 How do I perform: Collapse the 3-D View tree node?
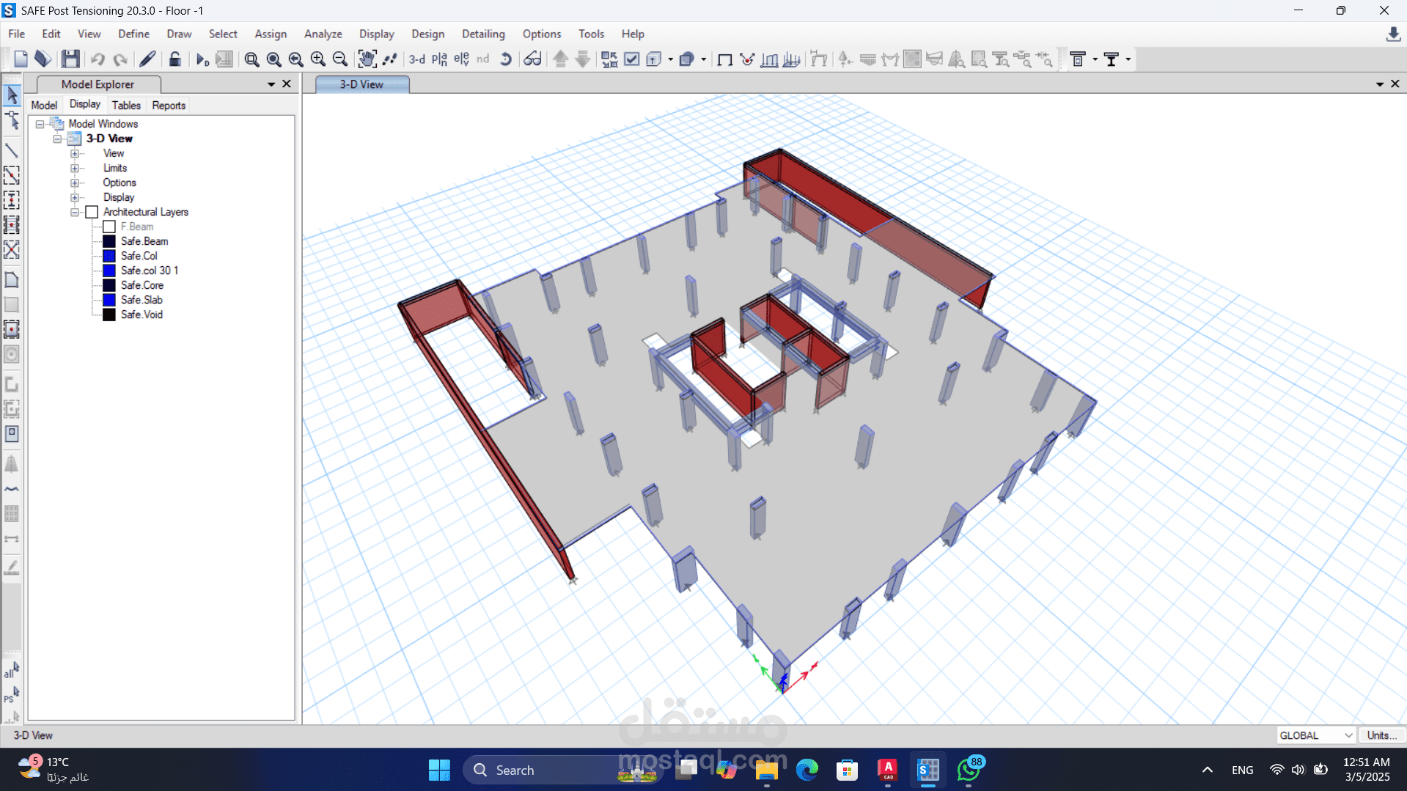[x=57, y=139]
